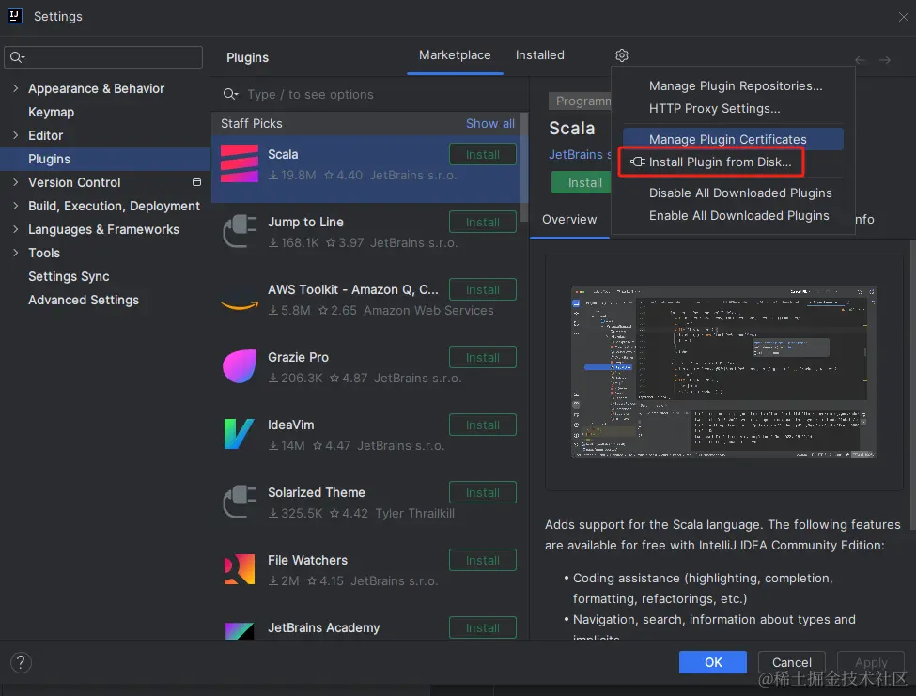Expand Build, Execution, Deployment node
Image resolution: width=916 pixels, height=696 pixels.
pyautogui.click(x=16, y=206)
